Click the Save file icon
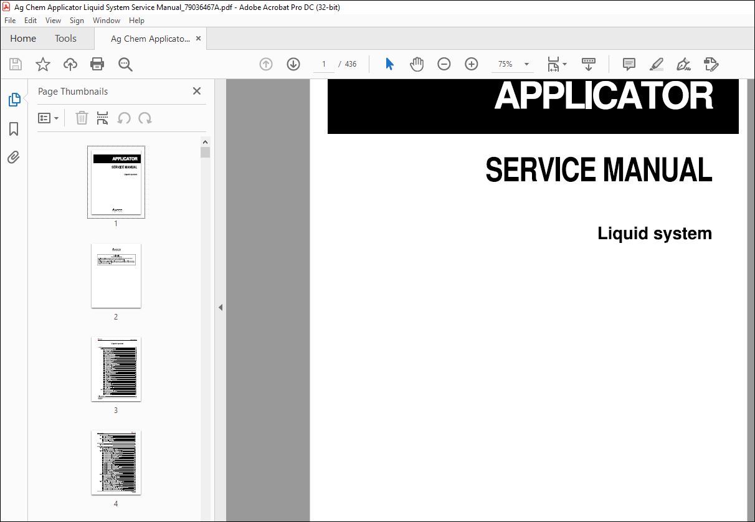This screenshot has height=522, width=755. pyautogui.click(x=16, y=64)
